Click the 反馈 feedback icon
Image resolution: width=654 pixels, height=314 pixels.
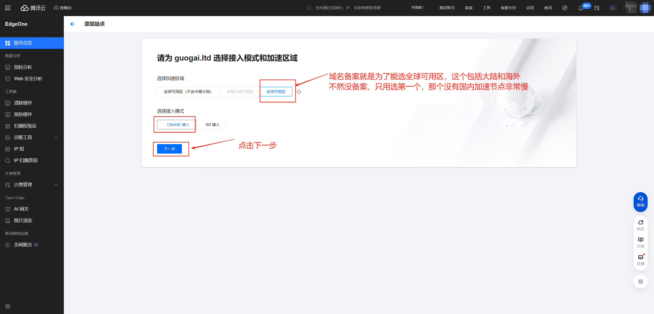(640, 260)
